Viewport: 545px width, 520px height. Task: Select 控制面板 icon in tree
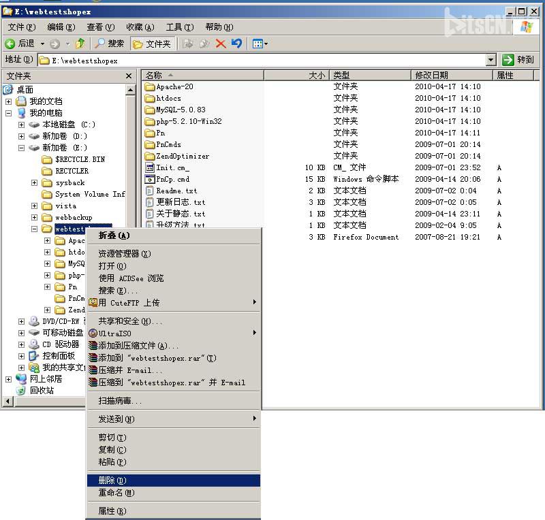pyautogui.click(x=33, y=356)
